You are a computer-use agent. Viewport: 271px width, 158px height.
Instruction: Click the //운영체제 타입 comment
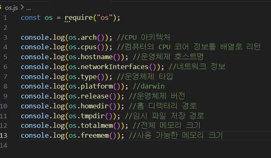tap(145, 77)
